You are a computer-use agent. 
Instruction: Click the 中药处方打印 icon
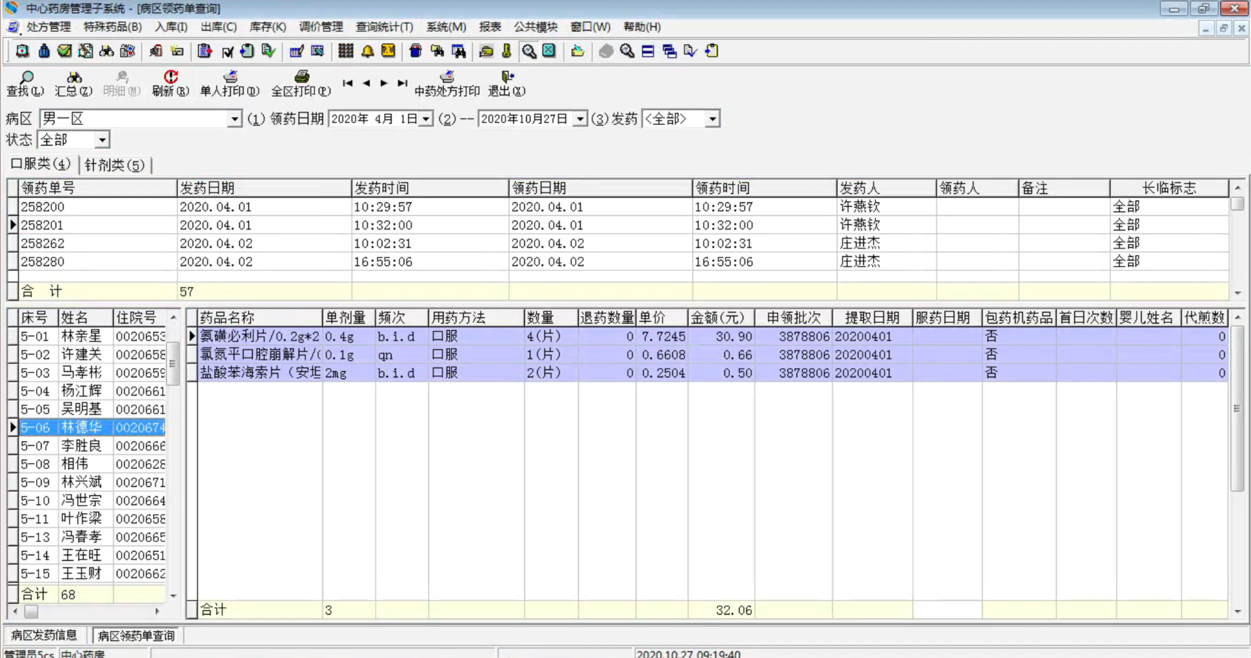coord(447,76)
